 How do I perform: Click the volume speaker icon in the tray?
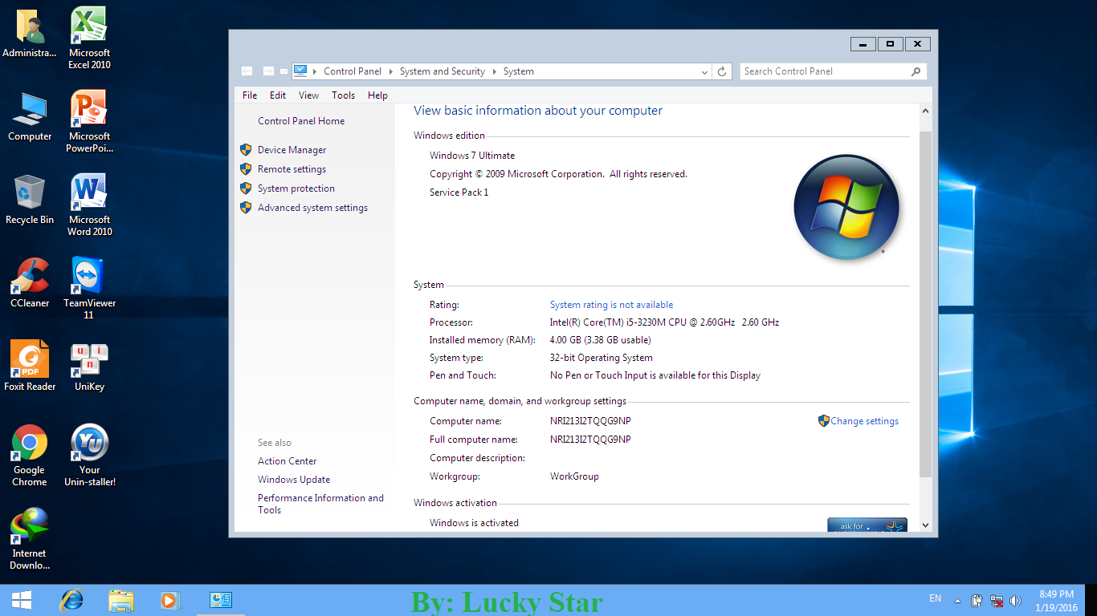click(1015, 599)
